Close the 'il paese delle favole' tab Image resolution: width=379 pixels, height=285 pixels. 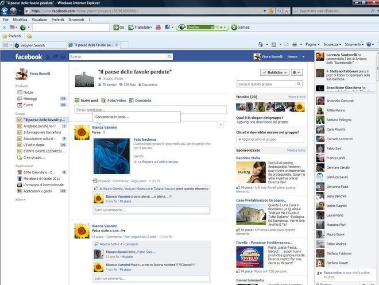(117, 45)
